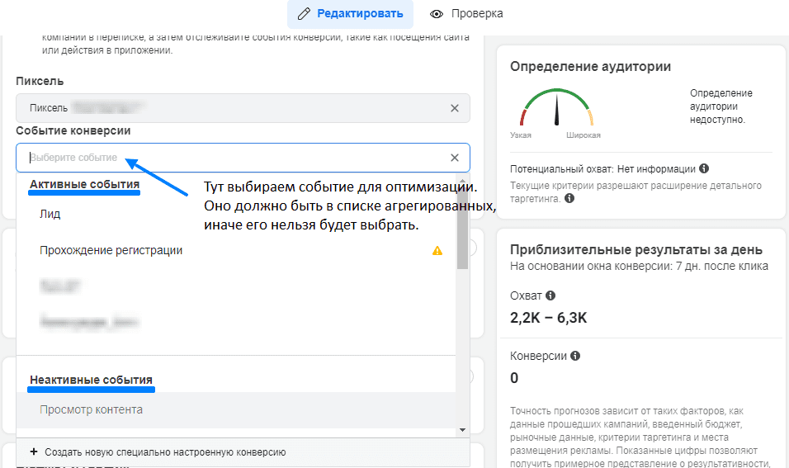This screenshot has height=468, width=789.
Task: Click warning icon beside Прохождение регистрации
Action: coord(437,251)
